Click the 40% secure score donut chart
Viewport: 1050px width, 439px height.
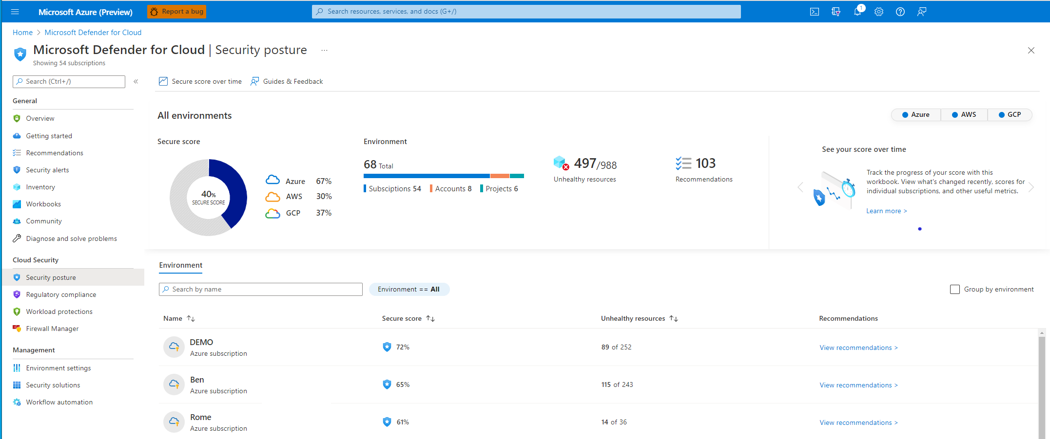209,198
